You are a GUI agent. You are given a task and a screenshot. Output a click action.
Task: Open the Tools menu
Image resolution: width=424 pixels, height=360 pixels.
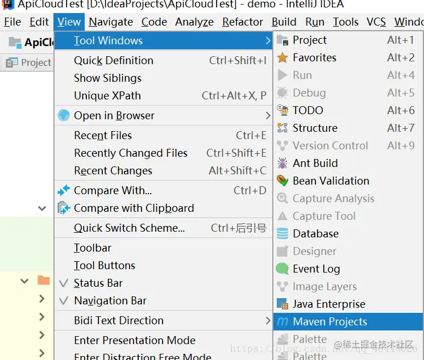point(346,22)
